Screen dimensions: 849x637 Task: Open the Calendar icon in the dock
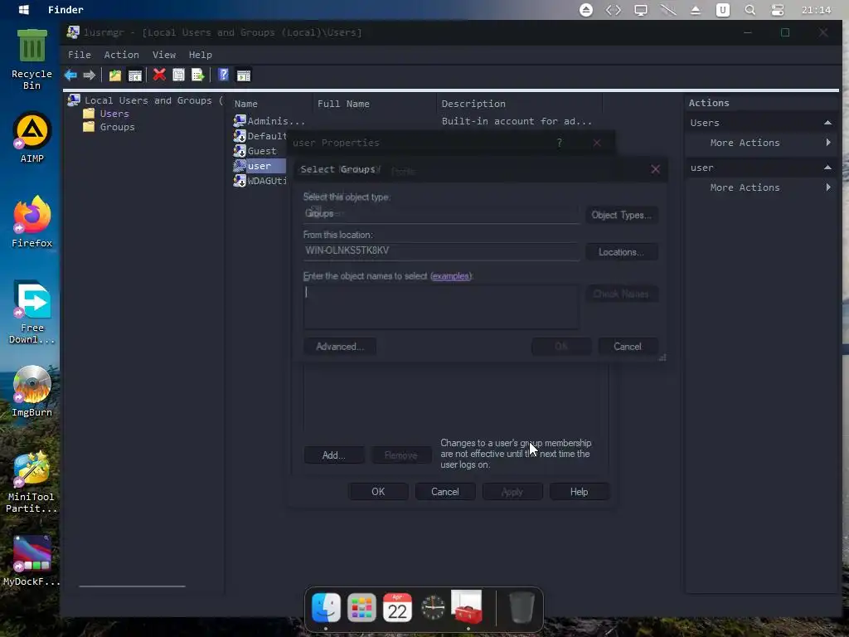(x=397, y=608)
